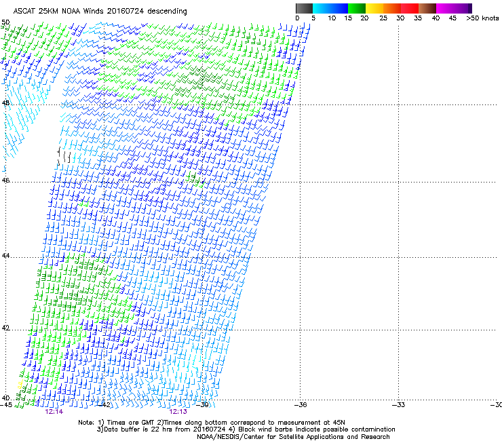Viewport: 502px width, 441px height.
Task: Click the 12:13 swath time label
Action: [x=178, y=412]
